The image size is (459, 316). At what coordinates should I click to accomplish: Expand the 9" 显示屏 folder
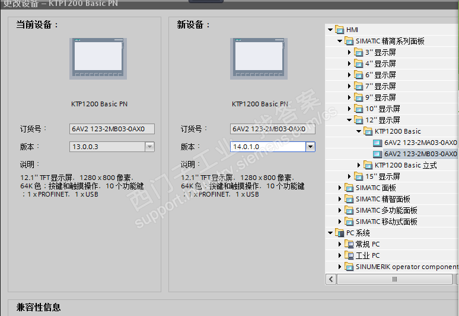(349, 97)
